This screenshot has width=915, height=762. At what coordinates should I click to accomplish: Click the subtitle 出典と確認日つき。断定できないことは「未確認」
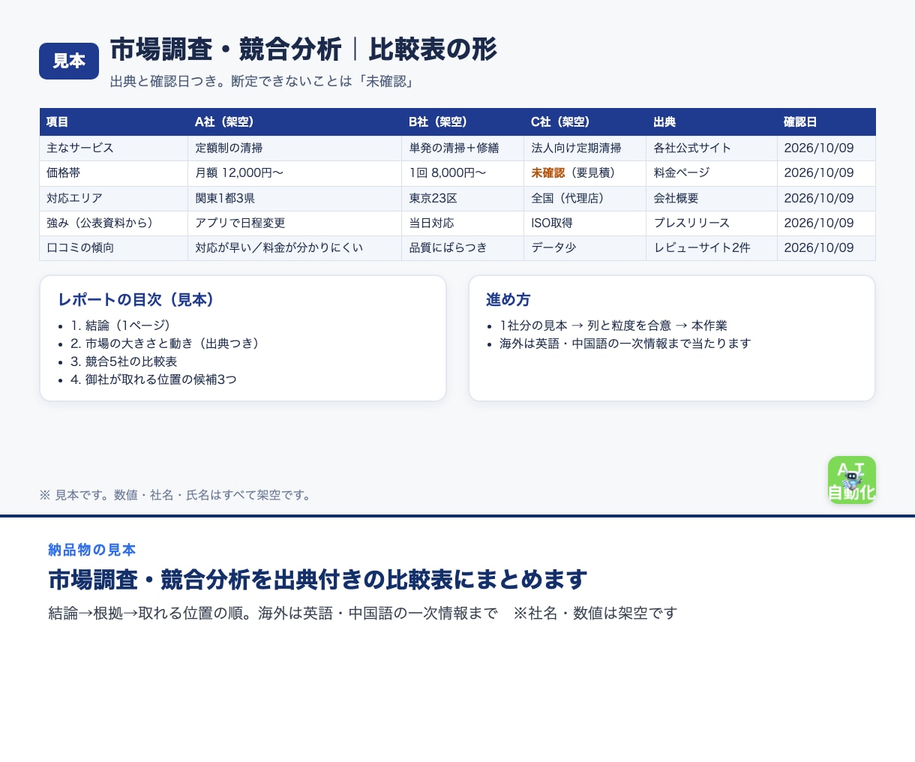pyautogui.click(x=262, y=81)
